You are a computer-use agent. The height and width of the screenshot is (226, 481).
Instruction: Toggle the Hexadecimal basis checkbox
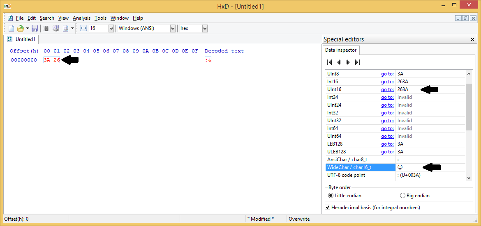(x=327, y=207)
